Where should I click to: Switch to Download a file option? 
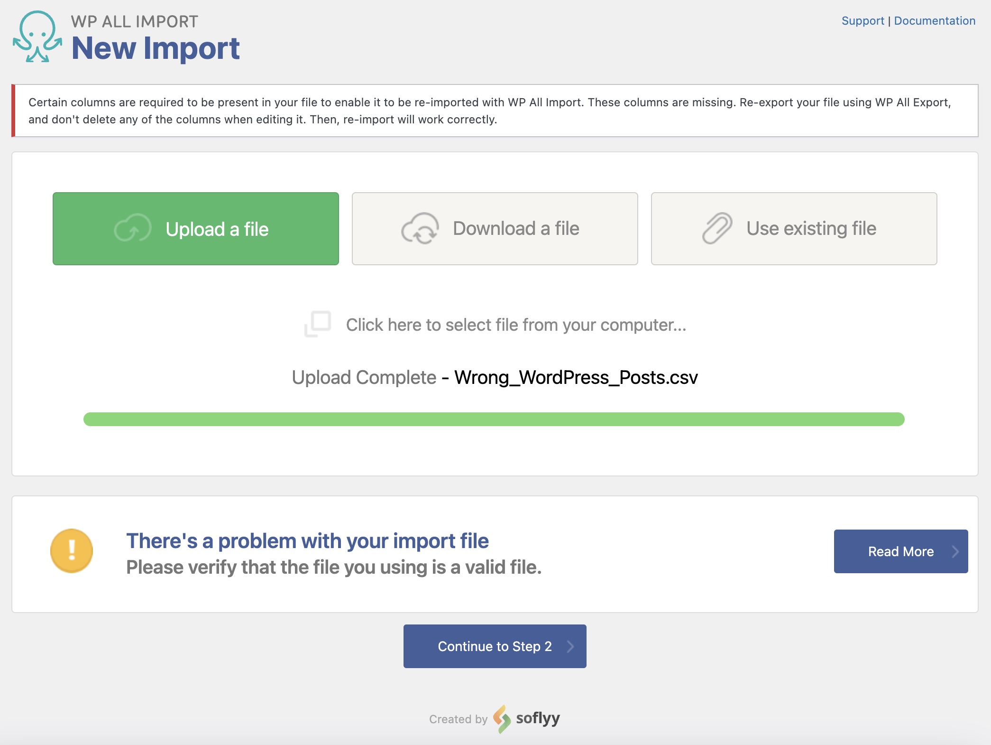click(x=515, y=229)
